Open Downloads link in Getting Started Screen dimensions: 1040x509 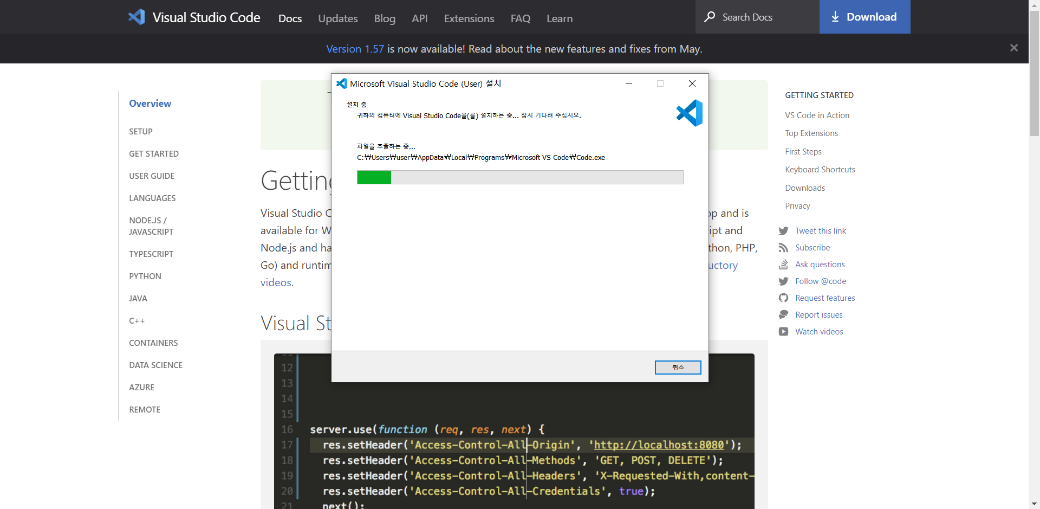[805, 188]
